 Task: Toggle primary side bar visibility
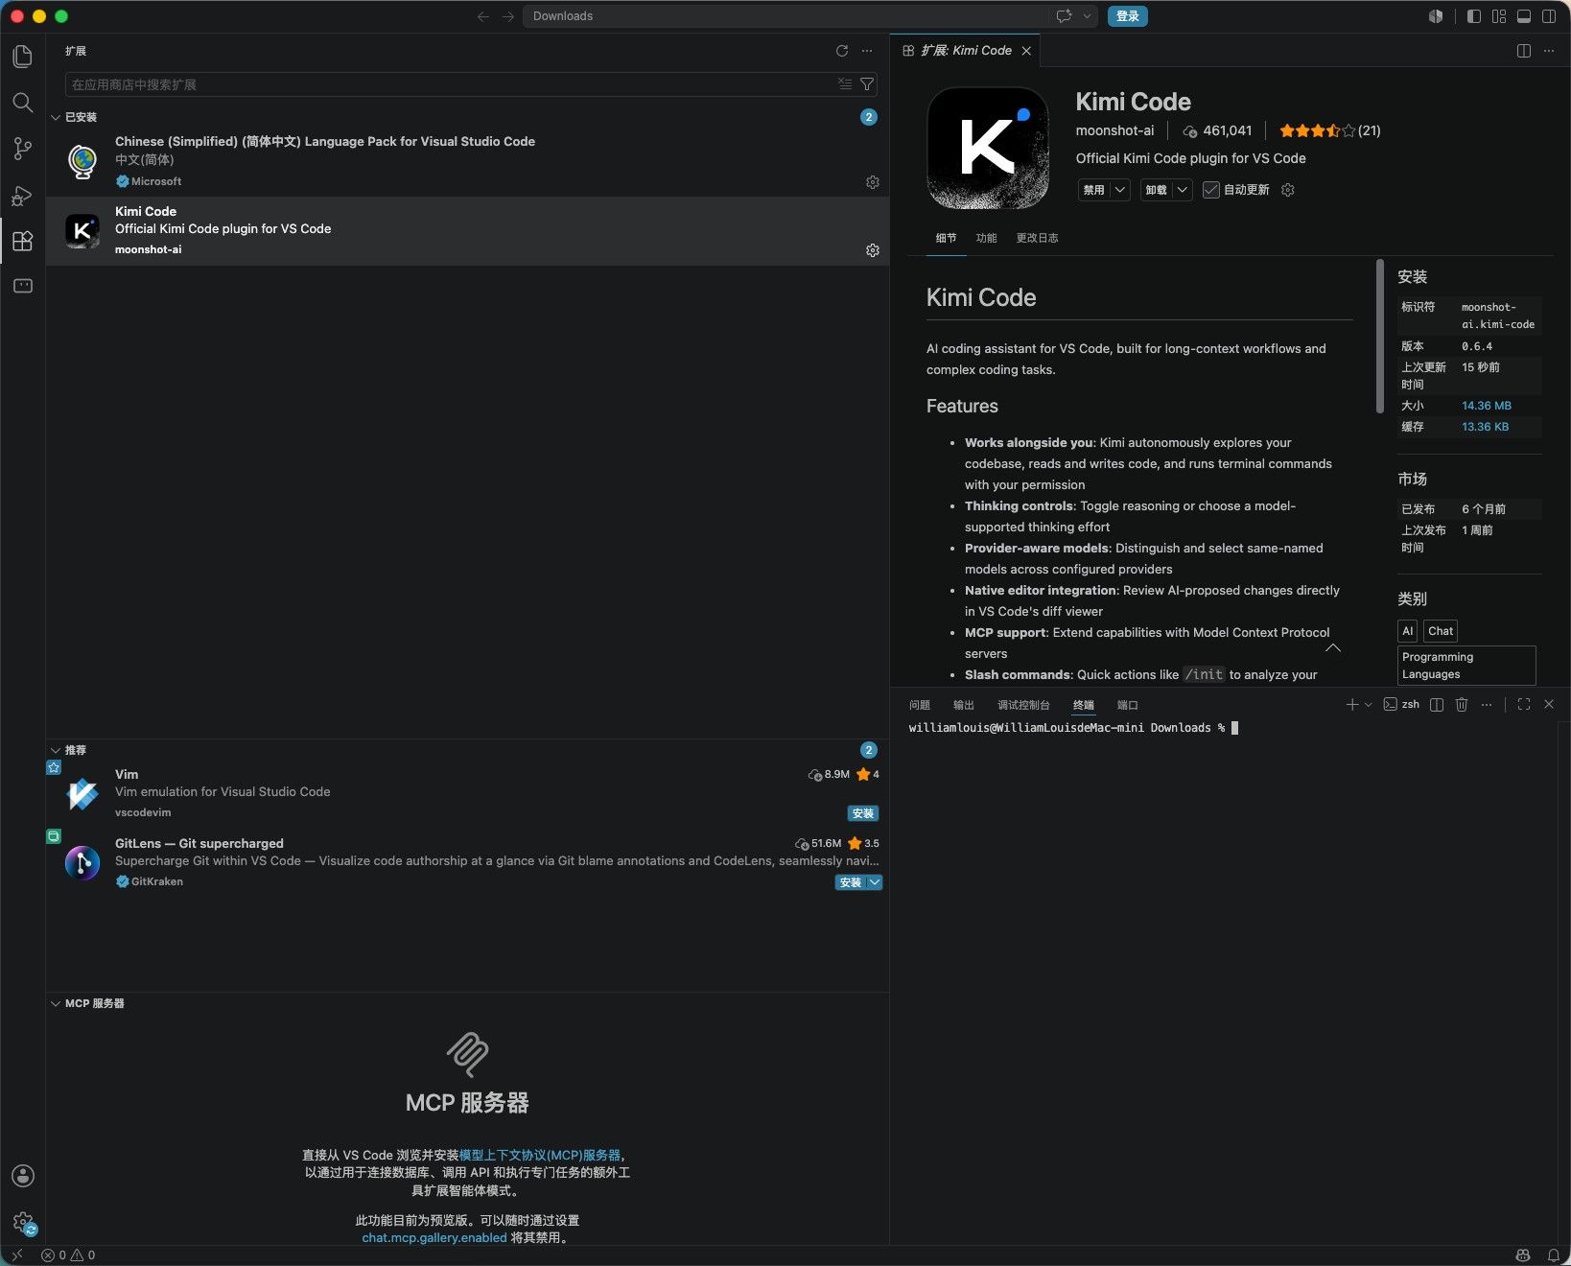coord(1474,16)
